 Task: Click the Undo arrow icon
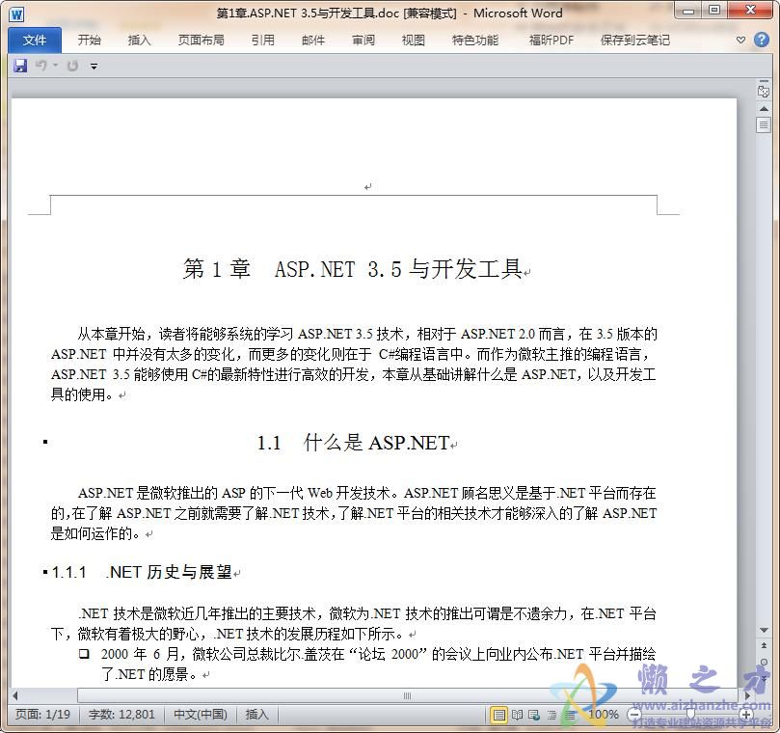click(x=40, y=66)
